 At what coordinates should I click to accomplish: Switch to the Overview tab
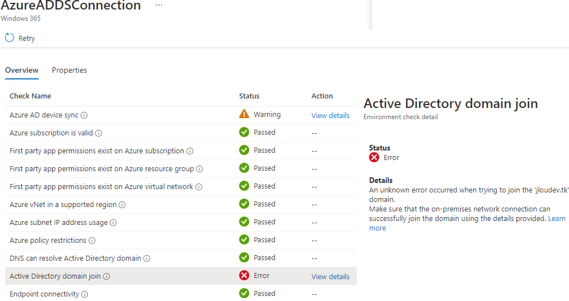click(22, 70)
